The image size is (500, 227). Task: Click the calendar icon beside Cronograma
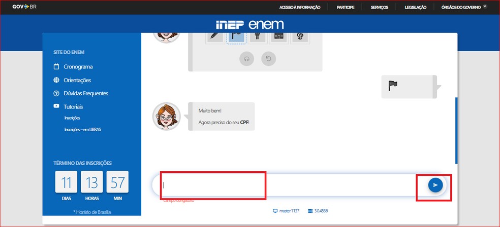click(x=56, y=66)
